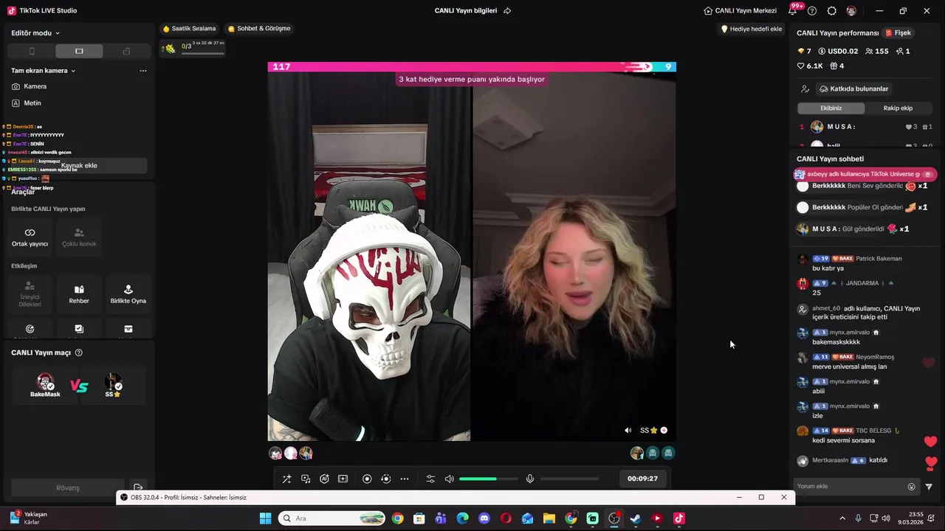Adjust the green speaker volume slider
The height and width of the screenshot is (531, 945).
(x=488, y=479)
